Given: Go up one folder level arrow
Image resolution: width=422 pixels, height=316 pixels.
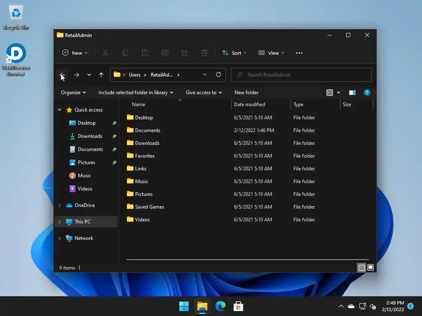Looking at the screenshot, I should pos(101,75).
